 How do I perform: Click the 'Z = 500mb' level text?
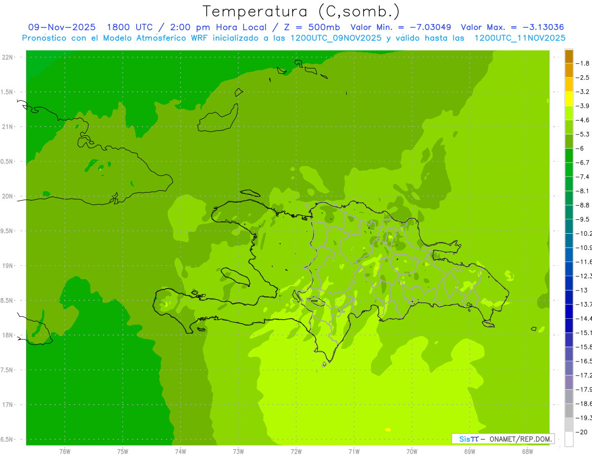click(x=311, y=27)
